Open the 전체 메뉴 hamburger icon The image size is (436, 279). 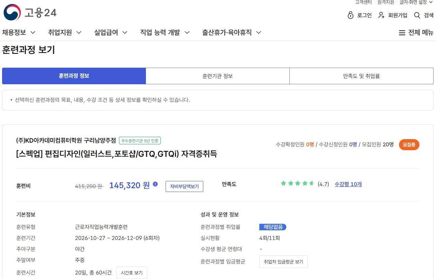click(x=402, y=33)
